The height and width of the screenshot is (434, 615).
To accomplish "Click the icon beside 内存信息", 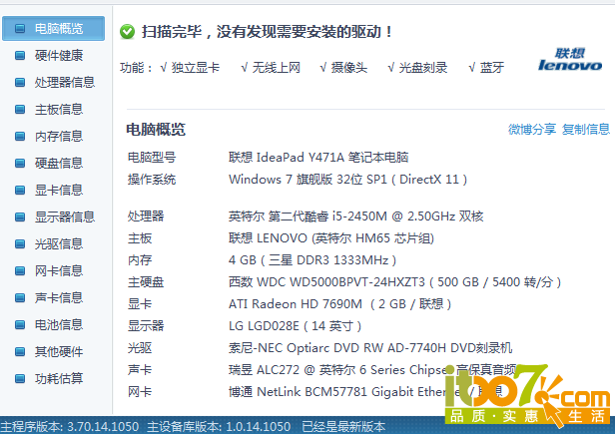I will 20,136.
